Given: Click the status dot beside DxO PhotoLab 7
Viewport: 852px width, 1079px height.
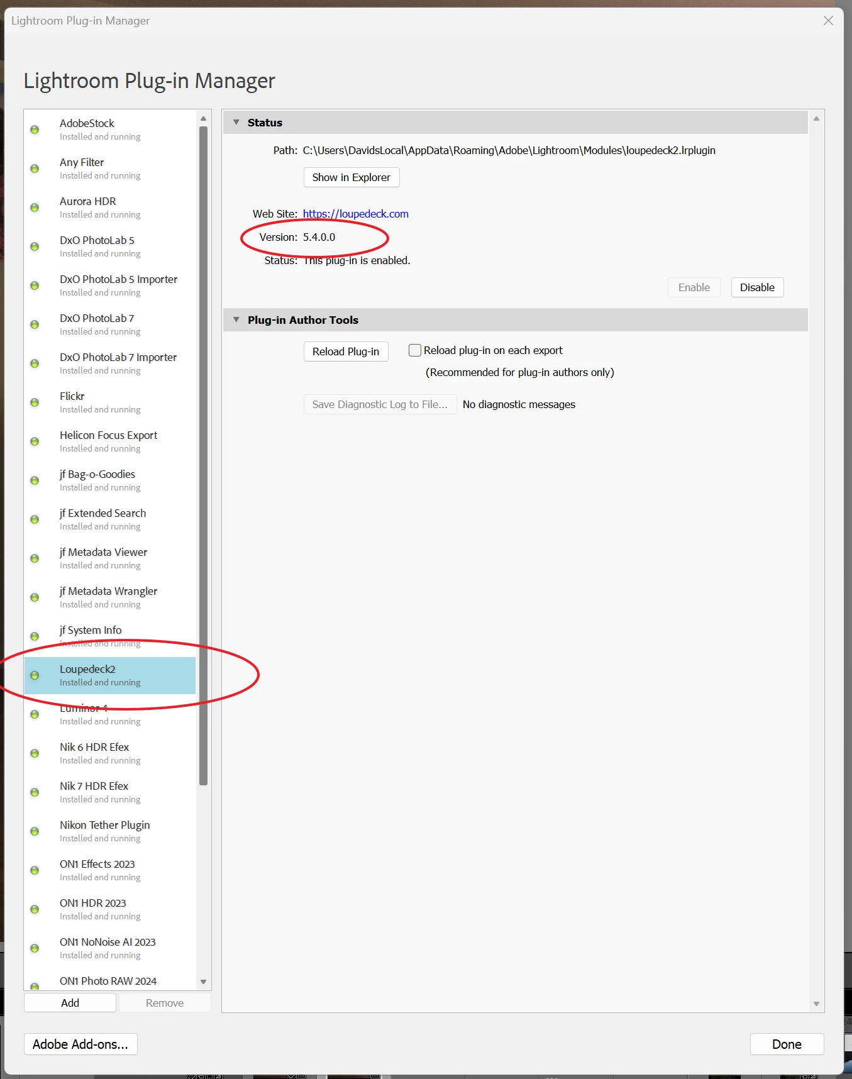Looking at the screenshot, I should [35, 324].
